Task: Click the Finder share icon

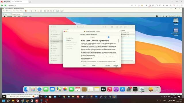Action: pos(117,27)
